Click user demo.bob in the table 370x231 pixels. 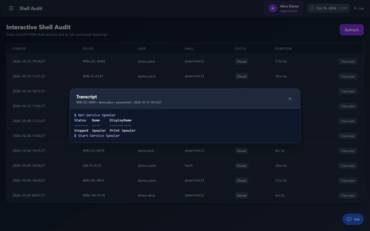coord(146,151)
